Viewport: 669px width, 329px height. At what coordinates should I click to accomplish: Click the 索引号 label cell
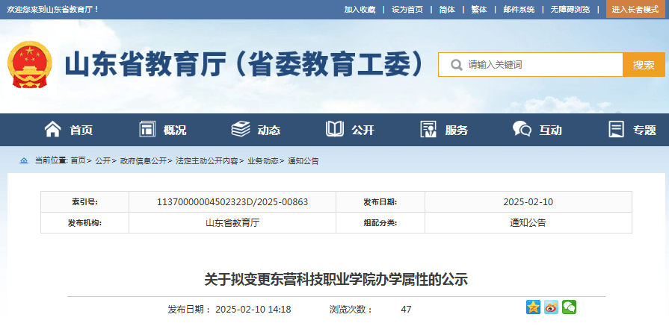click(85, 201)
